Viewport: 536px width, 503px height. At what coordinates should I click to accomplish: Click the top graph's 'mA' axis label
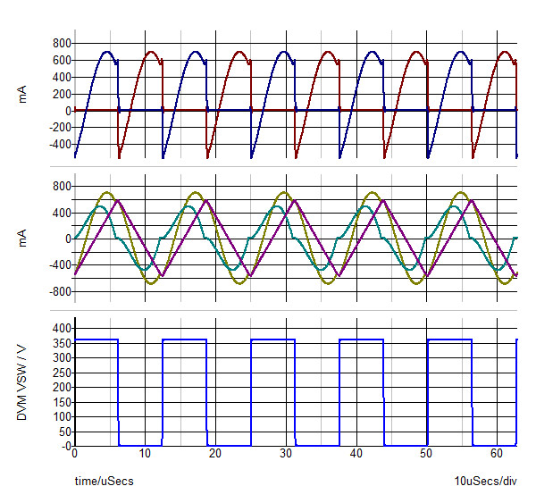click(23, 94)
